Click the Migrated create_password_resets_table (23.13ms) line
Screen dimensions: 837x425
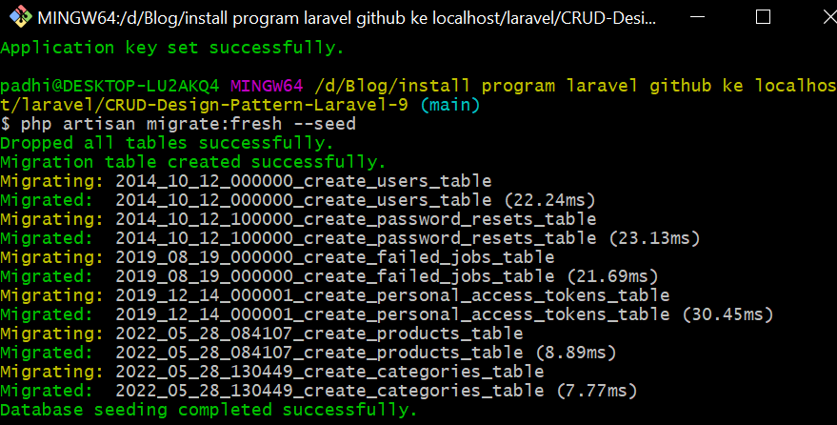click(x=349, y=238)
